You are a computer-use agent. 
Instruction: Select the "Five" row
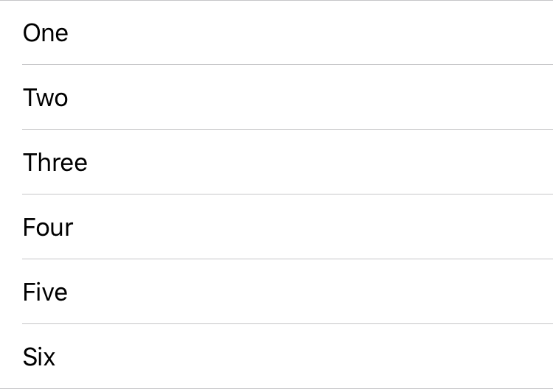(276, 292)
